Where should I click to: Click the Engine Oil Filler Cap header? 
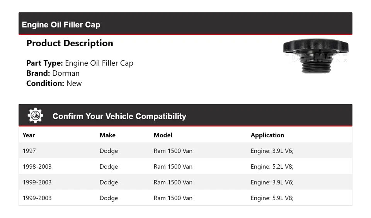(61, 25)
